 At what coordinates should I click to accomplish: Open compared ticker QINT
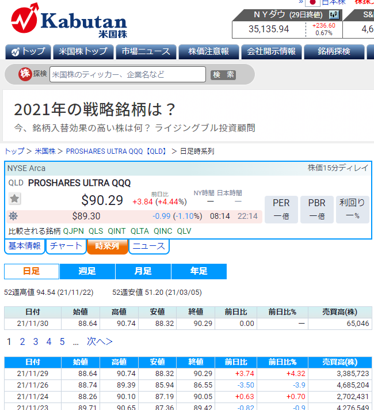coord(117,231)
